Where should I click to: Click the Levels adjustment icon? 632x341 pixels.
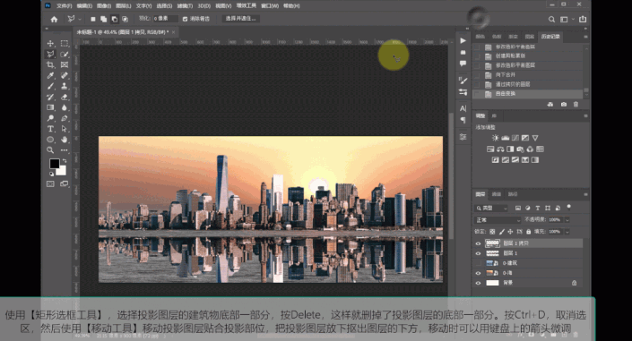[x=505, y=138]
